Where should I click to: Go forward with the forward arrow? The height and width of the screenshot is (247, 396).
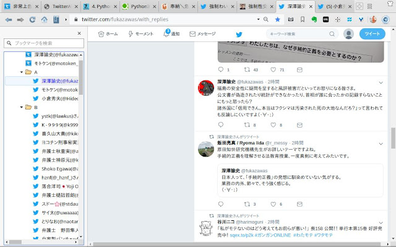click(x=20, y=19)
